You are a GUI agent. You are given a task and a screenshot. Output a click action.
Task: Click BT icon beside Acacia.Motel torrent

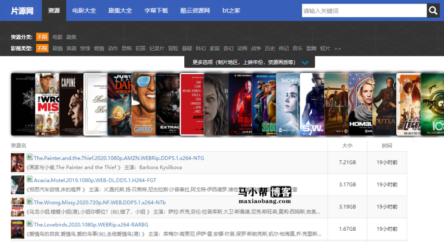click(29, 179)
